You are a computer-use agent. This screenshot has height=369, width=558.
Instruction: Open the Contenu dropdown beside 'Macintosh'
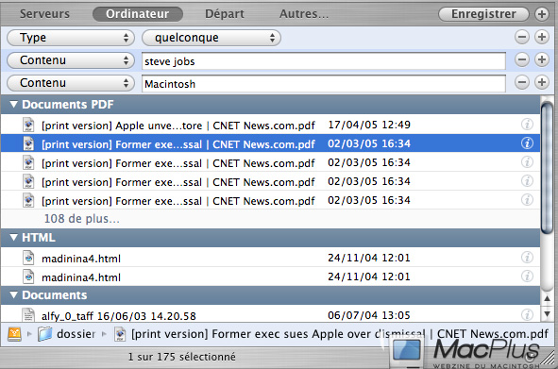point(71,83)
